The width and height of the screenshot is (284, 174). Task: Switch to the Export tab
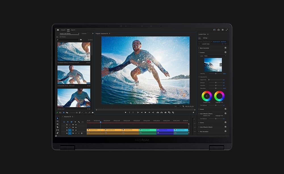[x=73, y=30]
